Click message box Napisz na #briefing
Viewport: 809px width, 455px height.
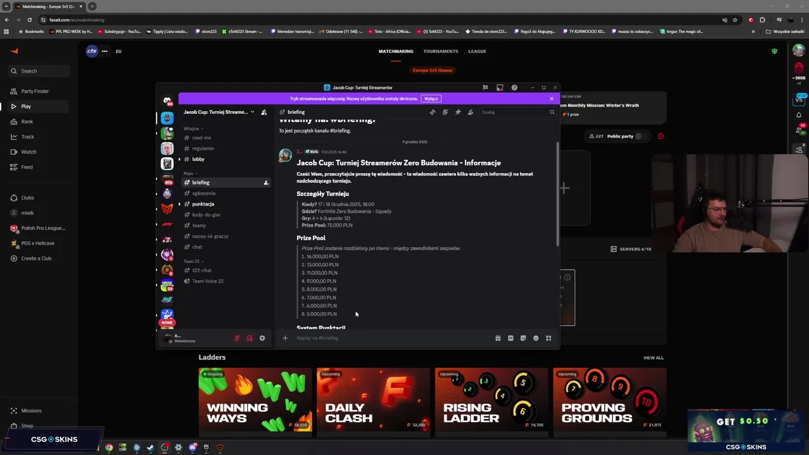click(x=392, y=338)
